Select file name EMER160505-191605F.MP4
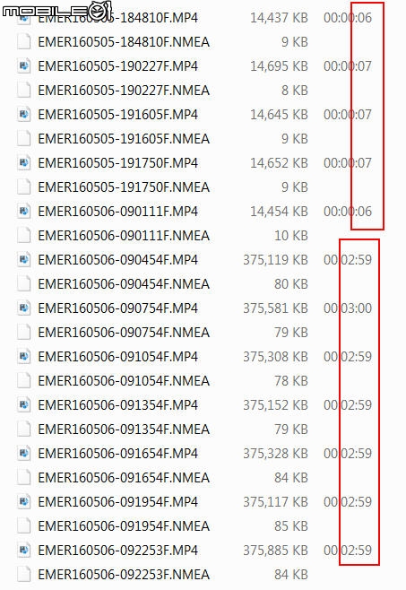 pos(117,115)
